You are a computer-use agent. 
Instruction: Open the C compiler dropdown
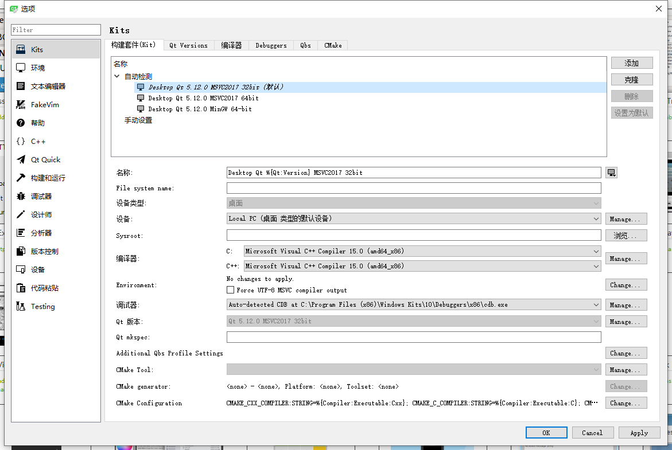[x=422, y=251]
